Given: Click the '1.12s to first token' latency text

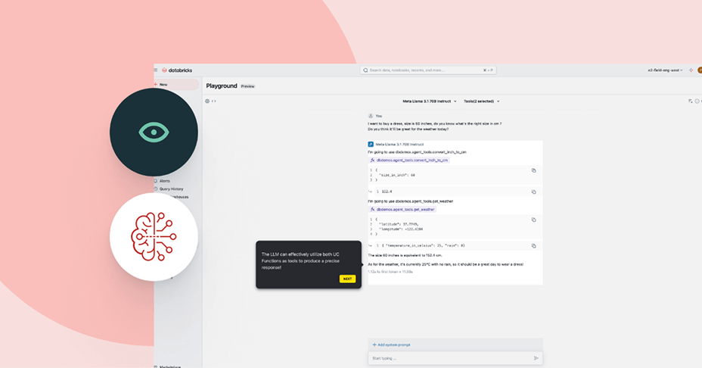Looking at the screenshot, I should click(390, 272).
